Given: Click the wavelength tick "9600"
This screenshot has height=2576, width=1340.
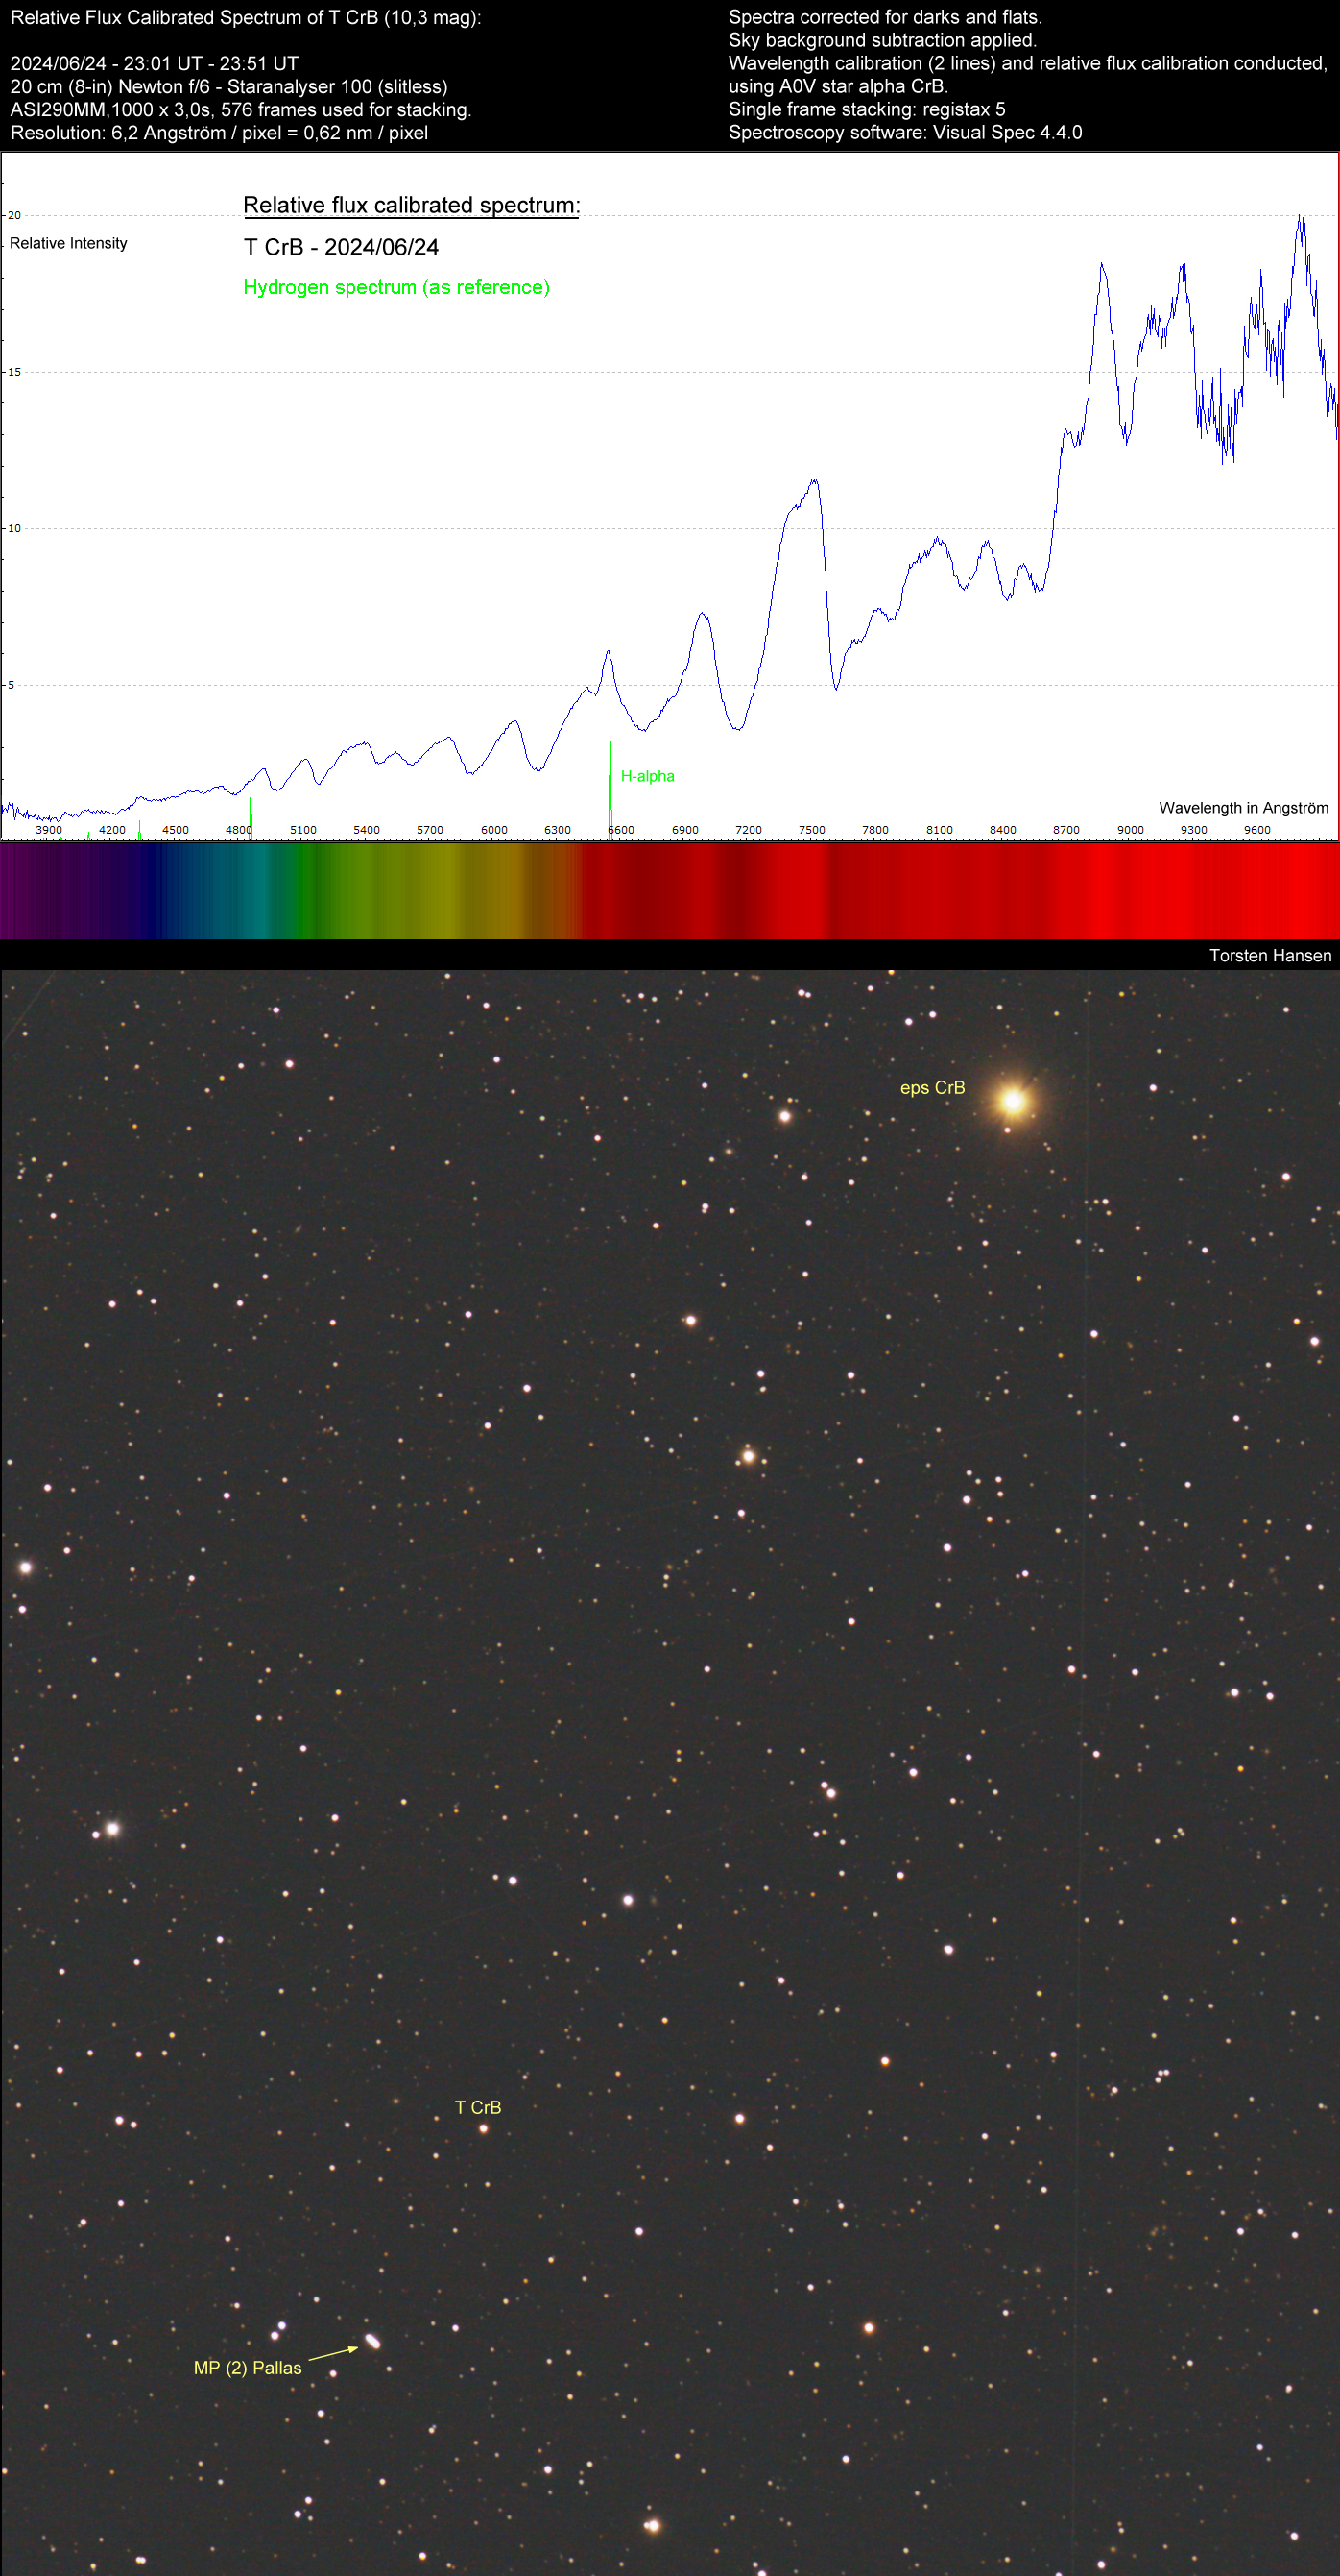Looking at the screenshot, I should (x=1257, y=831).
